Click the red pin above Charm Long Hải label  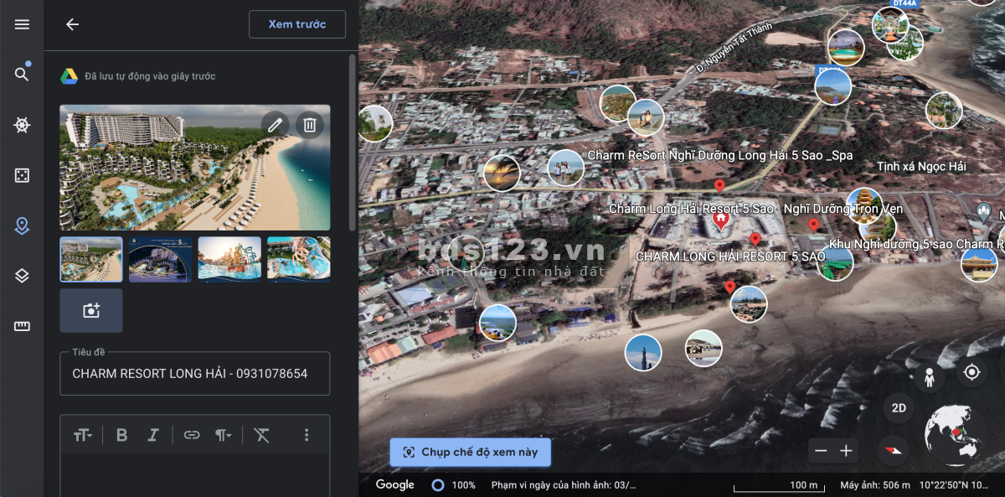(x=719, y=186)
